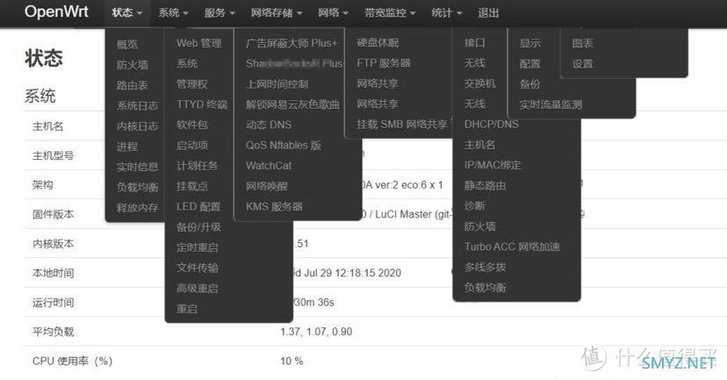Select FTP 服务器 under network storage
The height and width of the screenshot is (380, 727).
tap(384, 63)
